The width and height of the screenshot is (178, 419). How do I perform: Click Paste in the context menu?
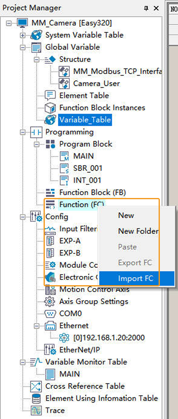[x=137, y=247]
